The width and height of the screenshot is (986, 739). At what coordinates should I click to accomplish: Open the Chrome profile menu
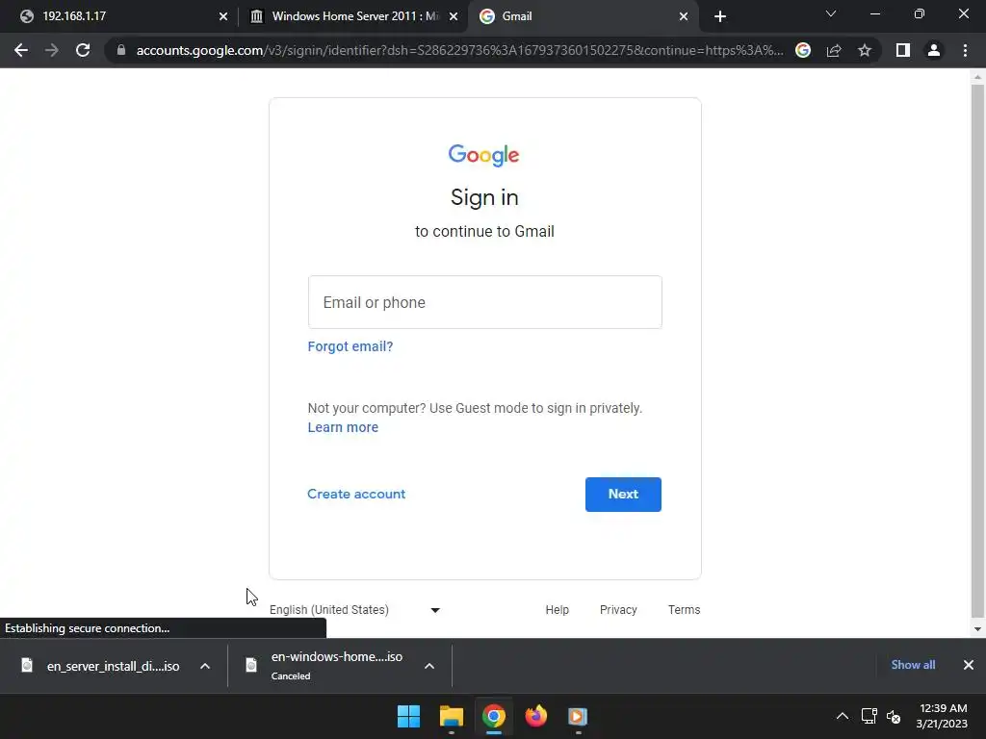point(934,50)
